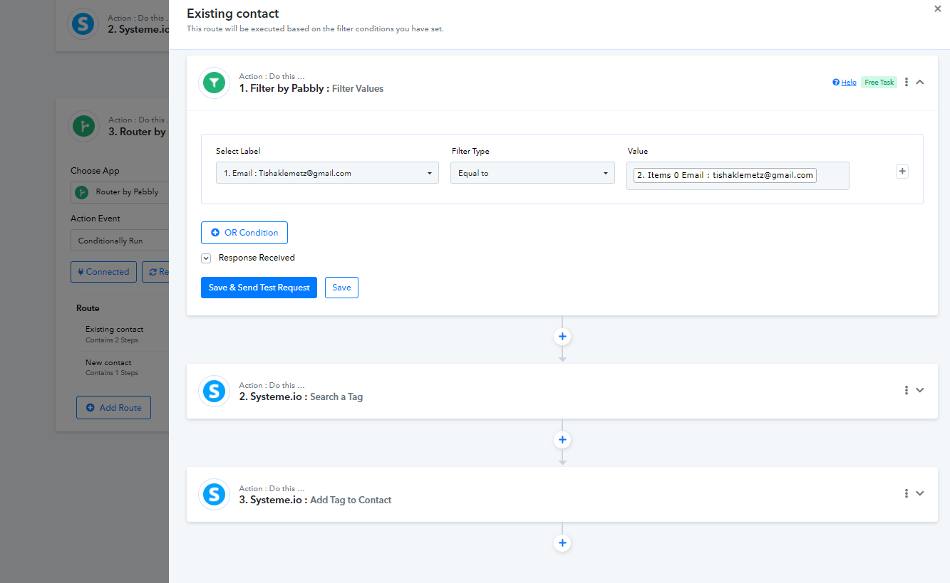The width and height of the screenshot is (950, 583).
Task: Open the Filter Type dropdown
Action: [x=532, y=173]
